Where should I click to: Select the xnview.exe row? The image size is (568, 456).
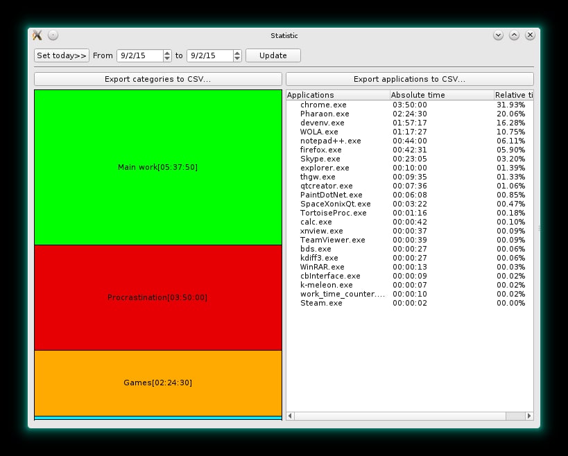click(410, 231)
